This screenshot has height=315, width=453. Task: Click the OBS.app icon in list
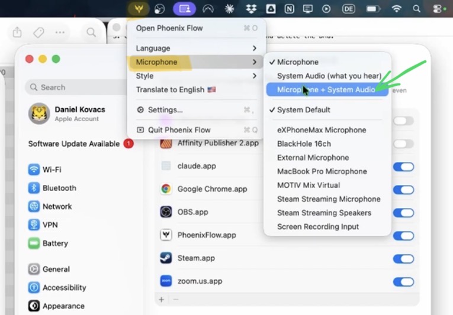point(166,212)
